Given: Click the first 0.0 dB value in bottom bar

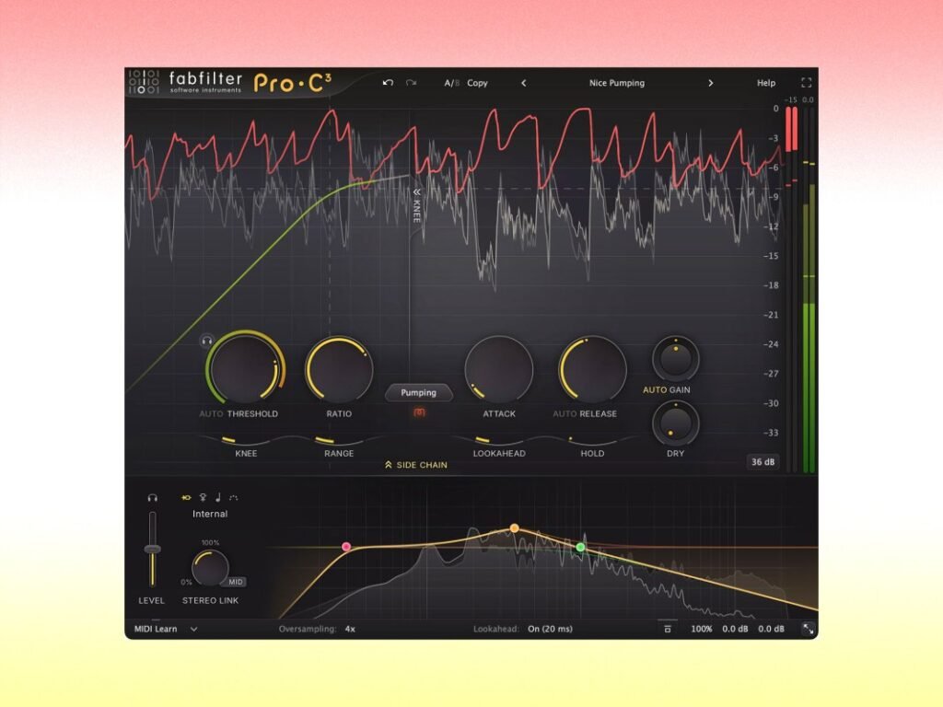Looking at the screenshot, I should pyautogui.click(x=735, y=629).
